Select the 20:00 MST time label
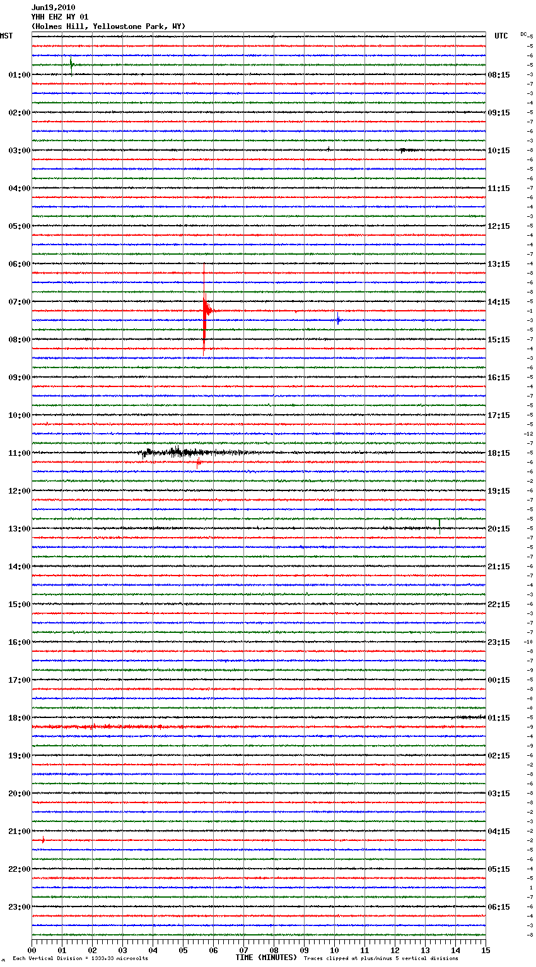 [19, 794]
